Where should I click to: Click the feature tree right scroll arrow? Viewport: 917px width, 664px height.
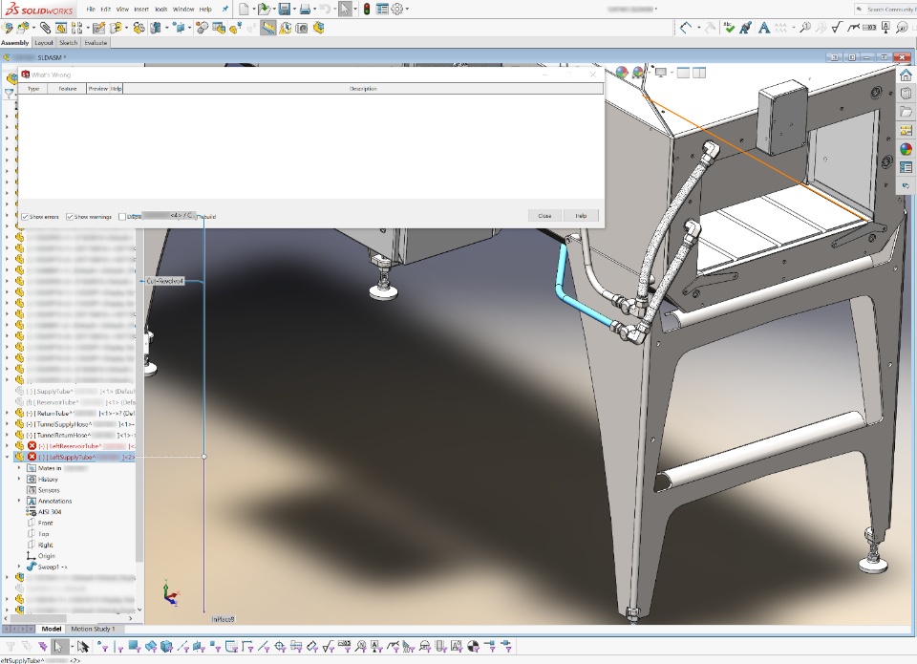(x=131, y=618)
